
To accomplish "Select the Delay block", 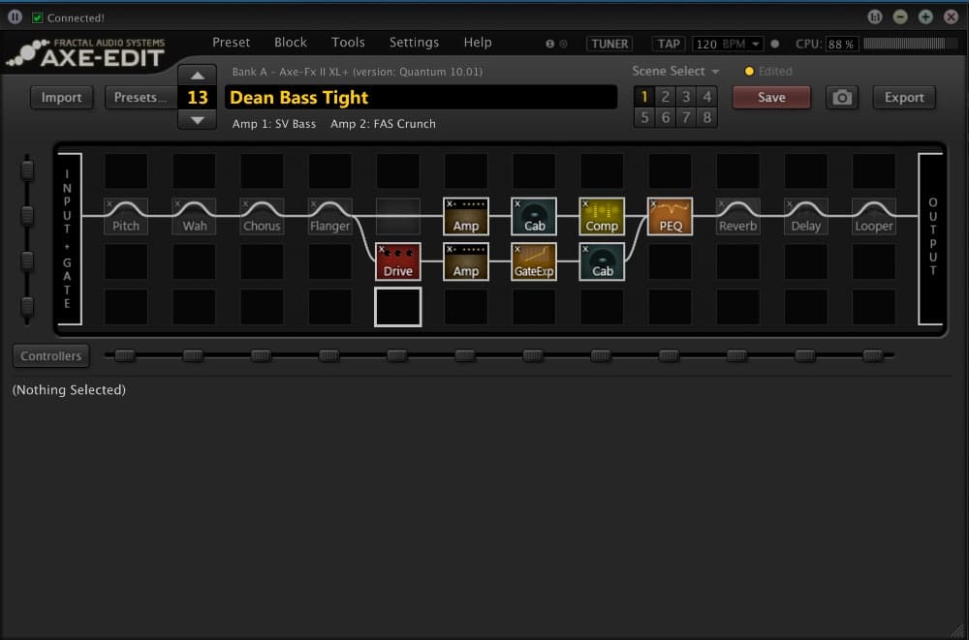I will (806, 216).
